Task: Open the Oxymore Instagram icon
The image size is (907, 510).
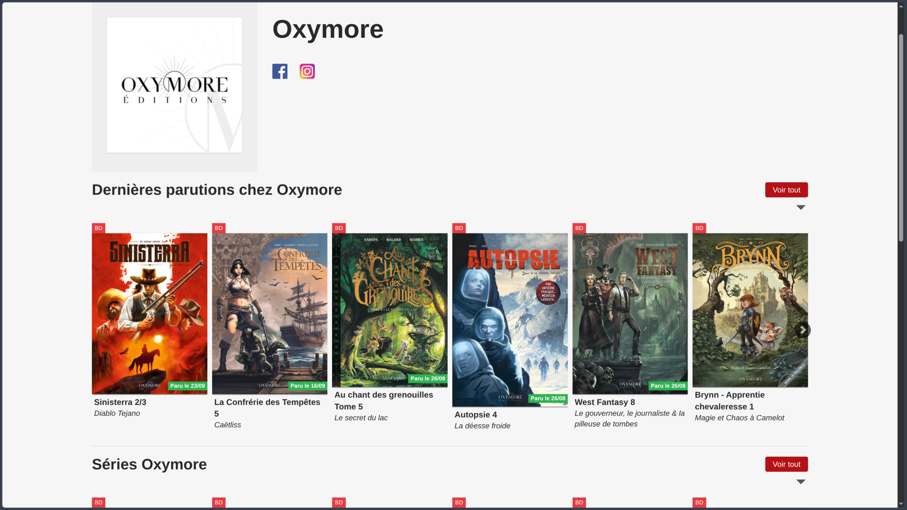Action: point(307,71)
